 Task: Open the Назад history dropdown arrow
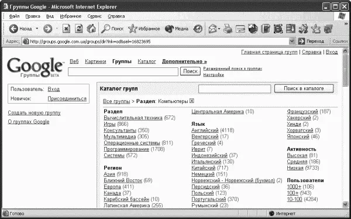pyautogui.click(x=37, y=29)
